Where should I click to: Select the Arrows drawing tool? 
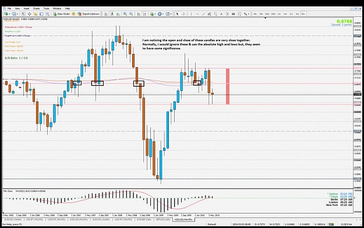[245, 14]
